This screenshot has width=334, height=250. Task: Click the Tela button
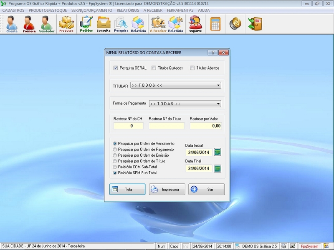pyautogui.click(x=127, y=189)
